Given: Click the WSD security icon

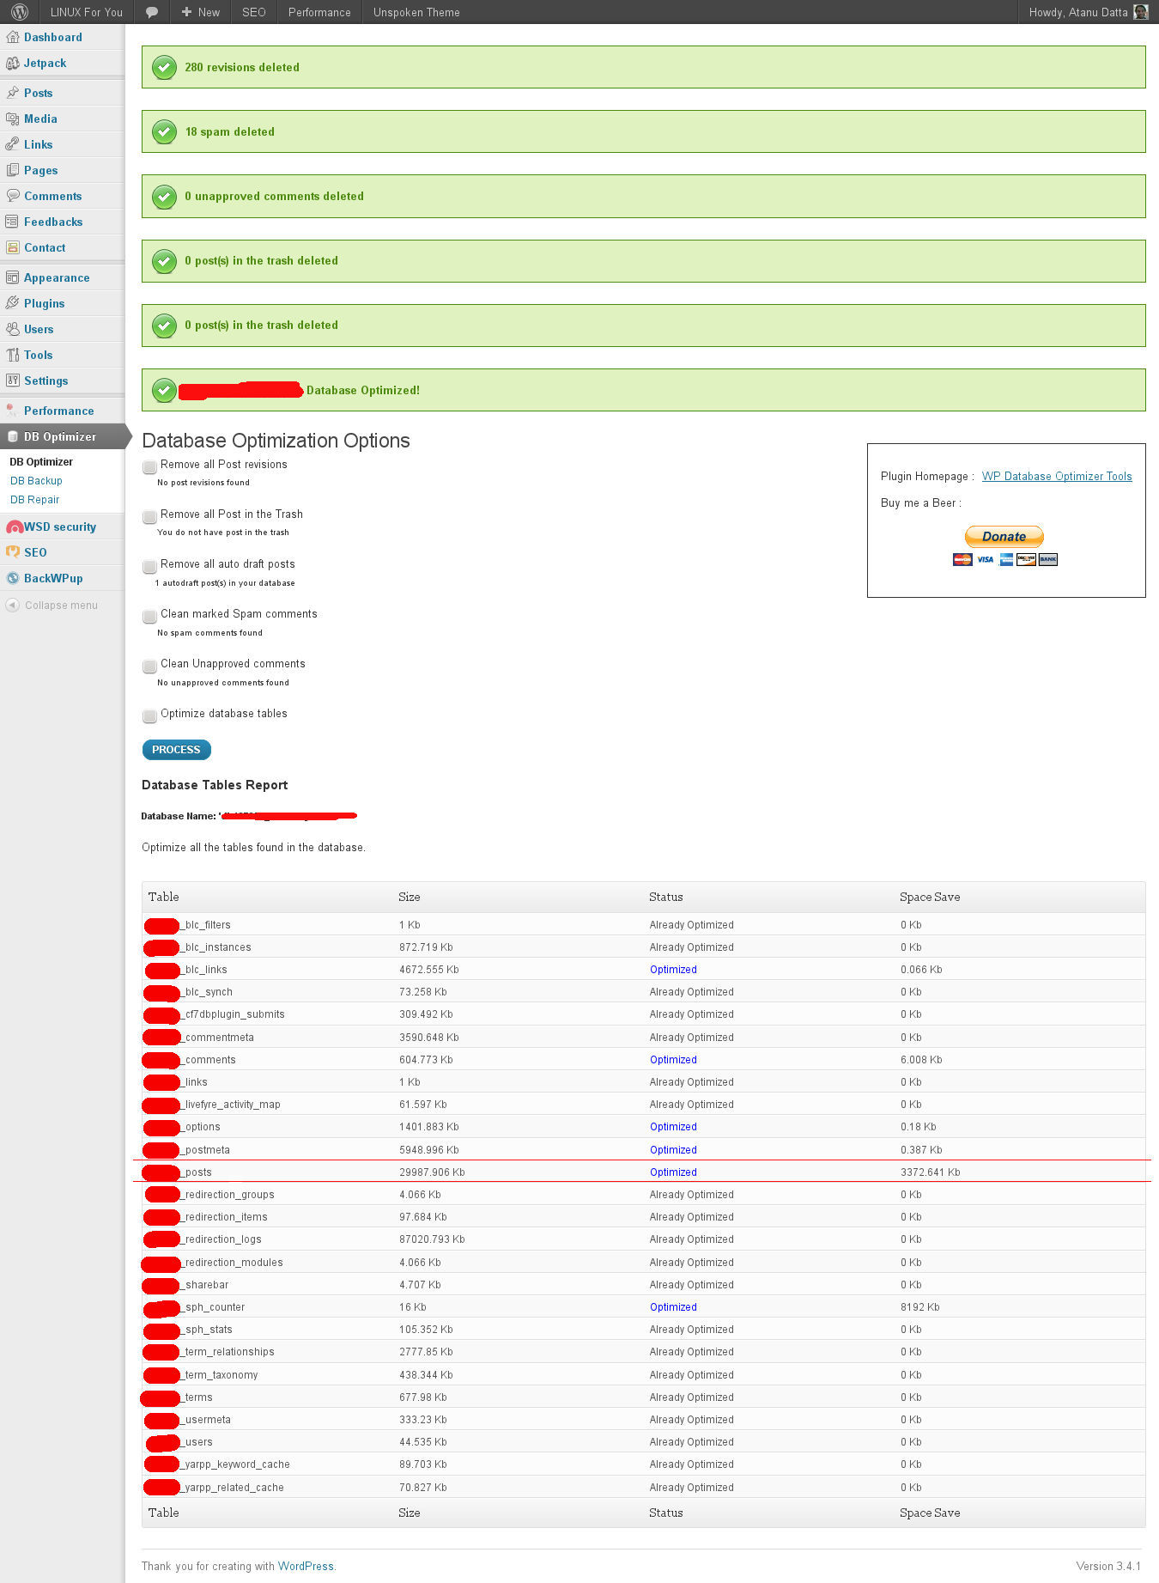Looking at the screenshot, I should pyautogui.click(x=14, y=527).
